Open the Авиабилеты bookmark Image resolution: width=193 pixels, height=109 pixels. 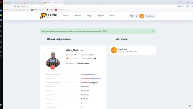tap(9, 10)
